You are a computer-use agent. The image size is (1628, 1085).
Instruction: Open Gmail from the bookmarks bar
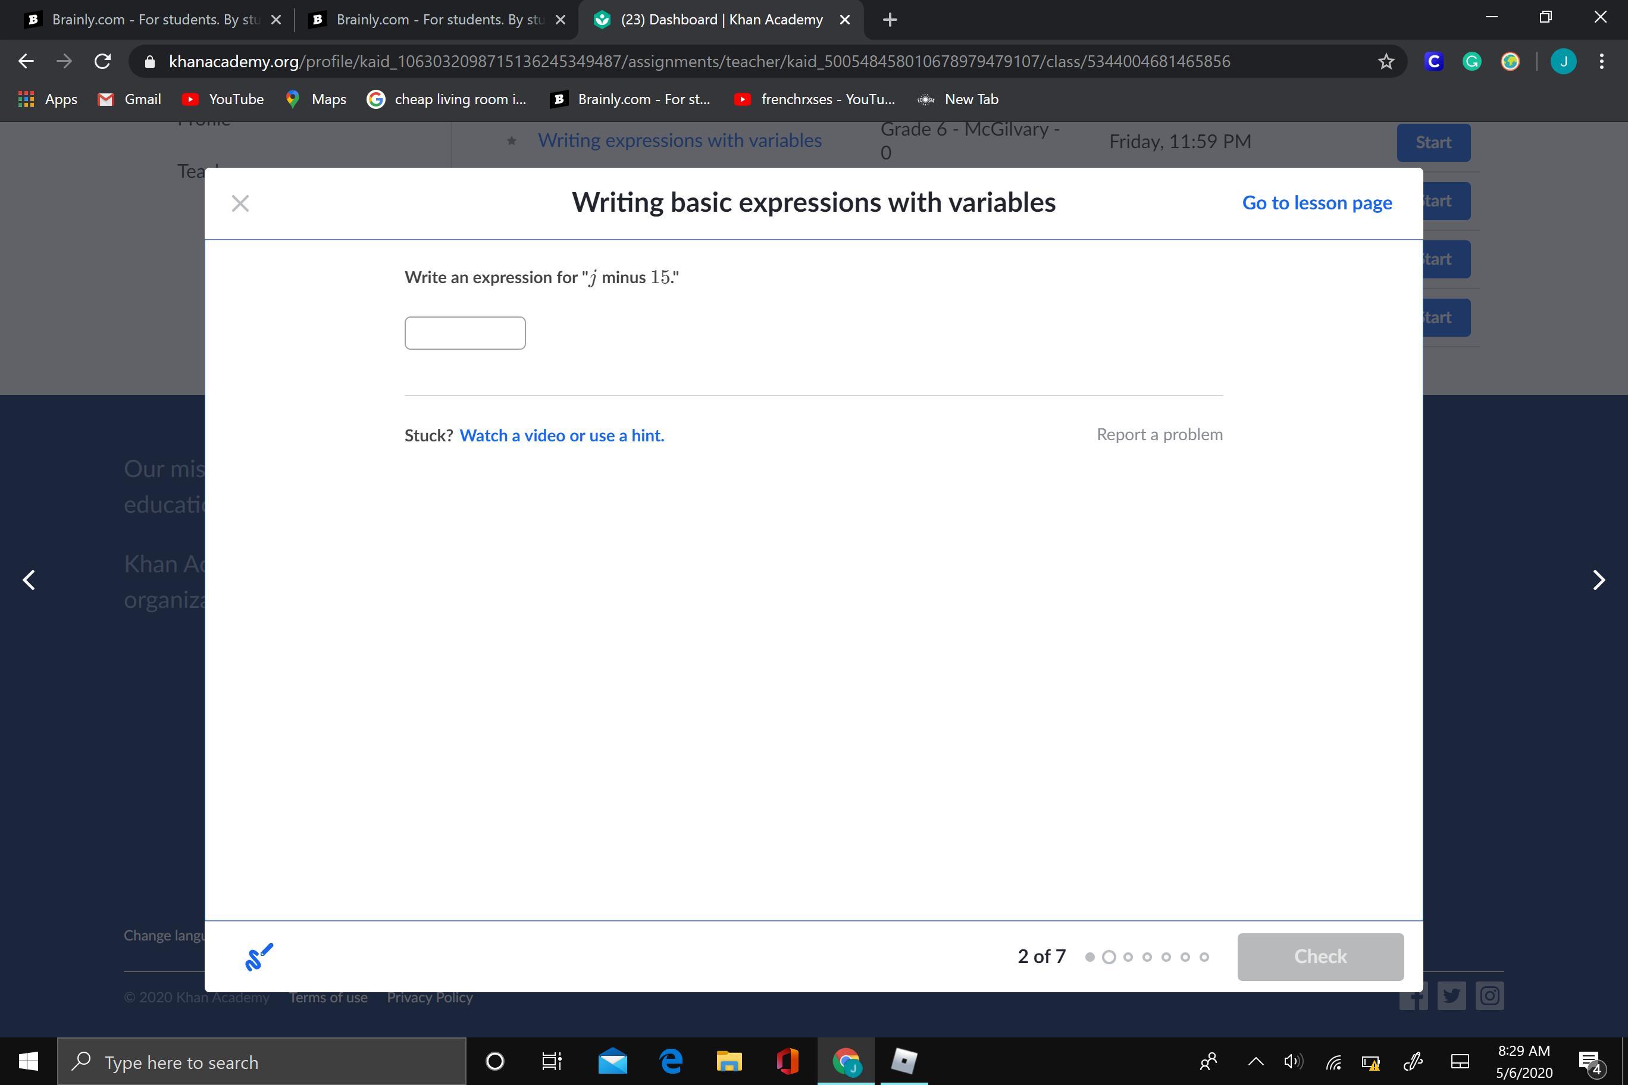130,99
